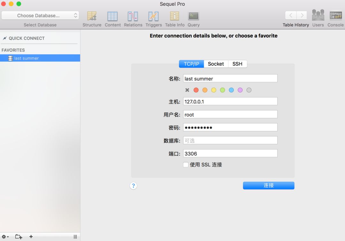Switch to the SSH tab
Viewport: 345px width, 241px height.
(237, 64)
